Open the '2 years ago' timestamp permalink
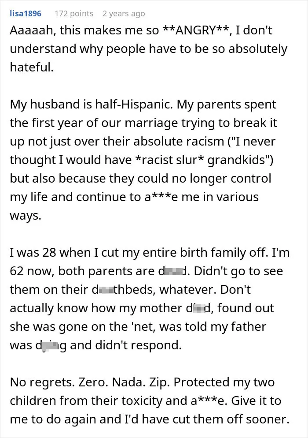 pos(124,13)
